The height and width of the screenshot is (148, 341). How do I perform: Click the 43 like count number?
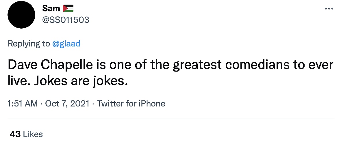15,134
